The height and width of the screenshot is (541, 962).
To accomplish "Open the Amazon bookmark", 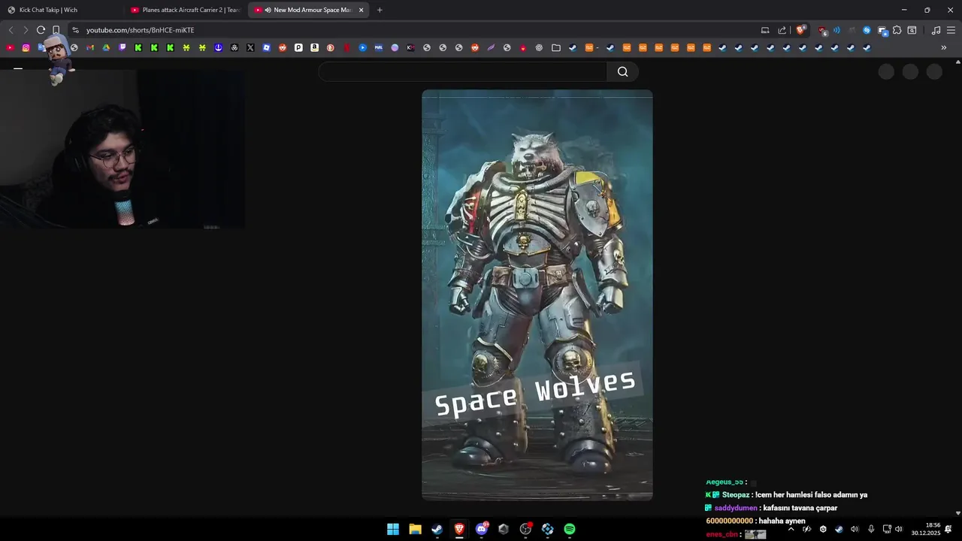I will tap(314, 47).
